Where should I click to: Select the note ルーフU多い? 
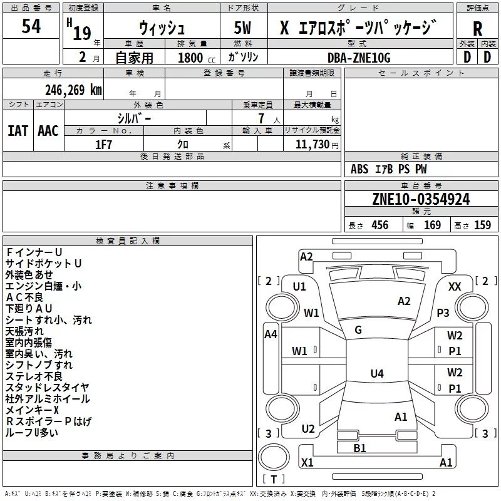point(32,433)
